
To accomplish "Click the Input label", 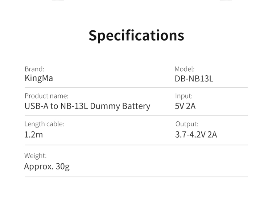I will pos(184,96).
